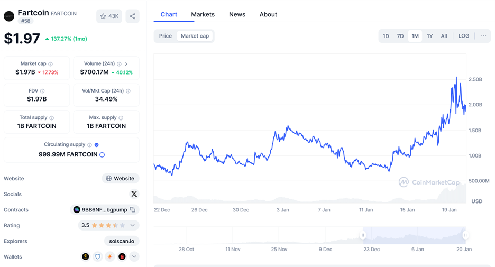The width and height of the screenshot is (495, 267).
Task: Open the solscan.io explorer link
Action: point(122,241)
